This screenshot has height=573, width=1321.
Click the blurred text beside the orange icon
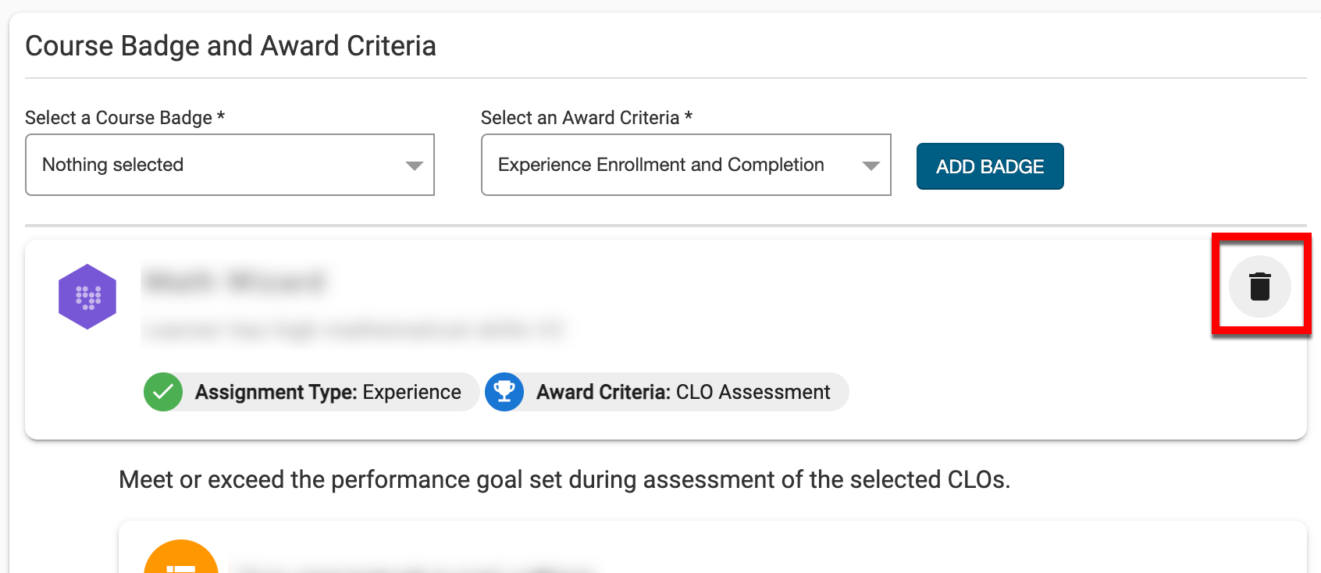[x=414, y=567]
